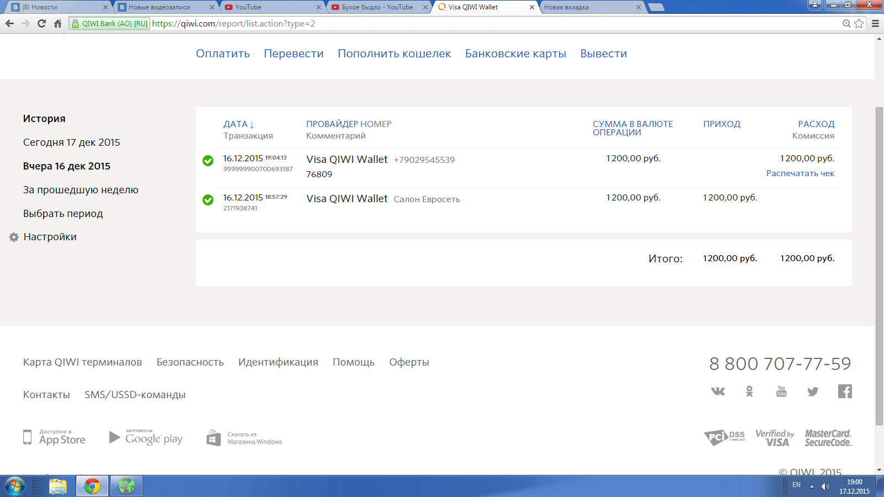Click the QIWI Bank secure certificate badge
The height and width of the screenshot is (497, 884).
109,23
